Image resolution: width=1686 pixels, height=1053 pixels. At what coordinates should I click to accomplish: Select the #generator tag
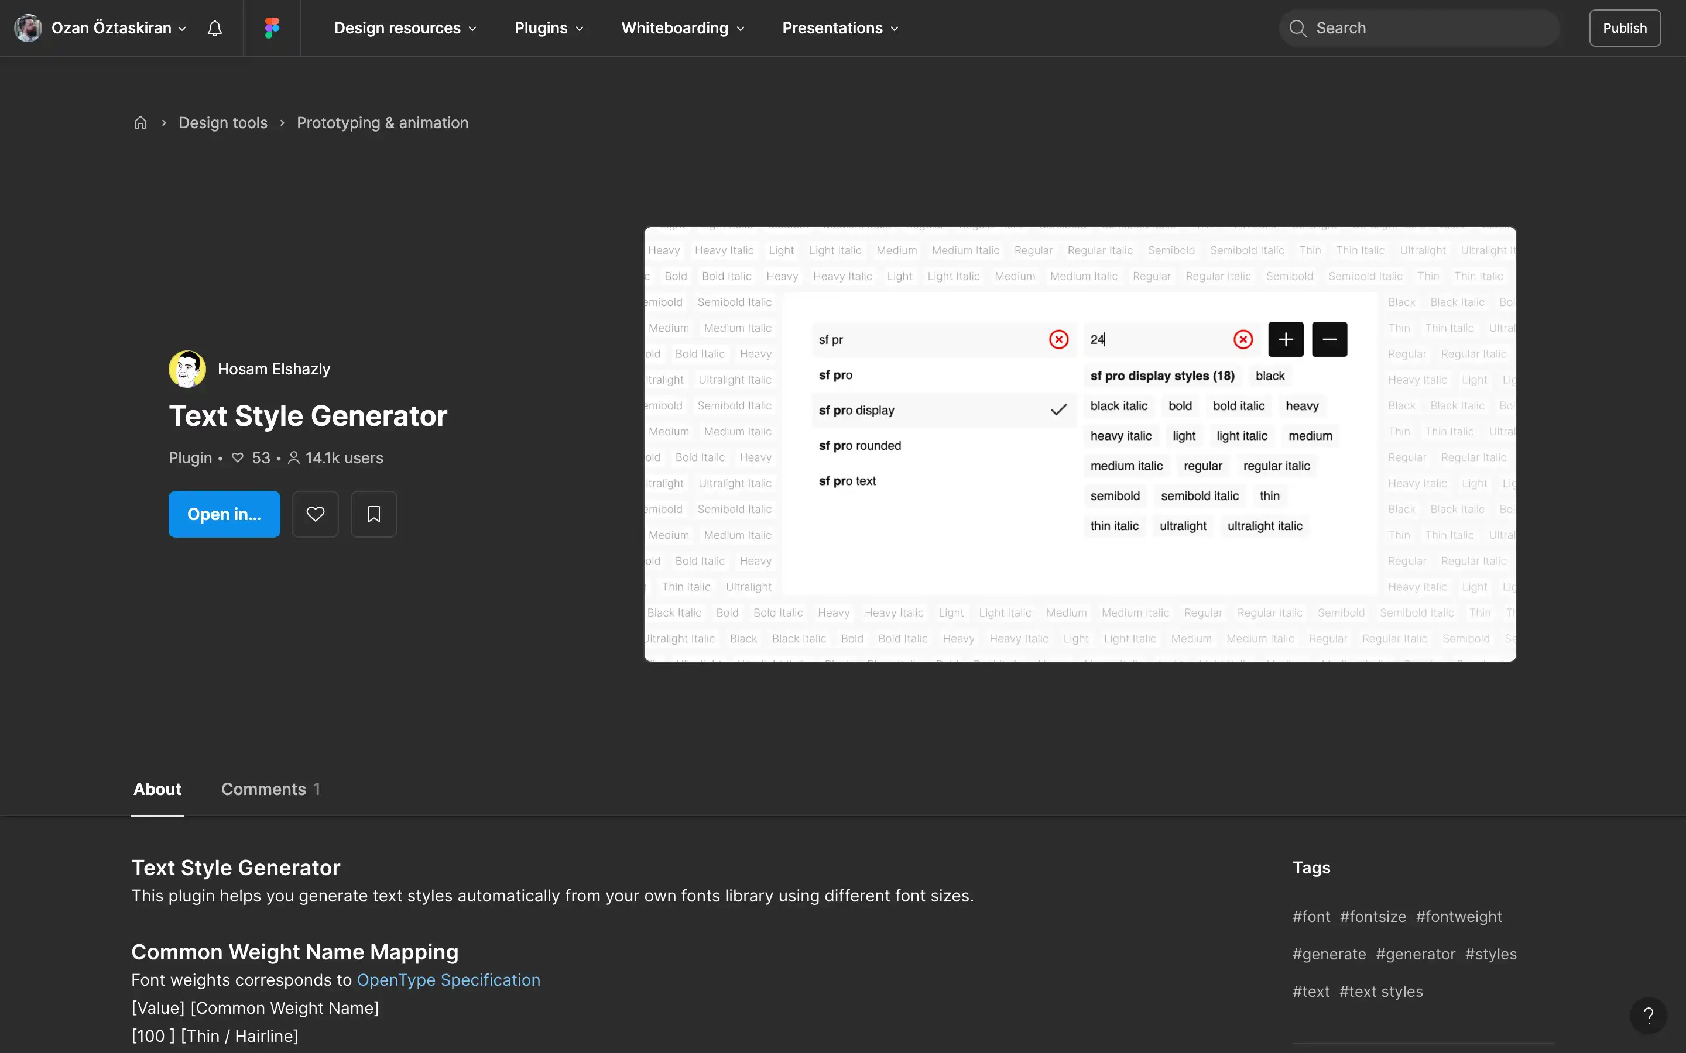(1416, 954)
